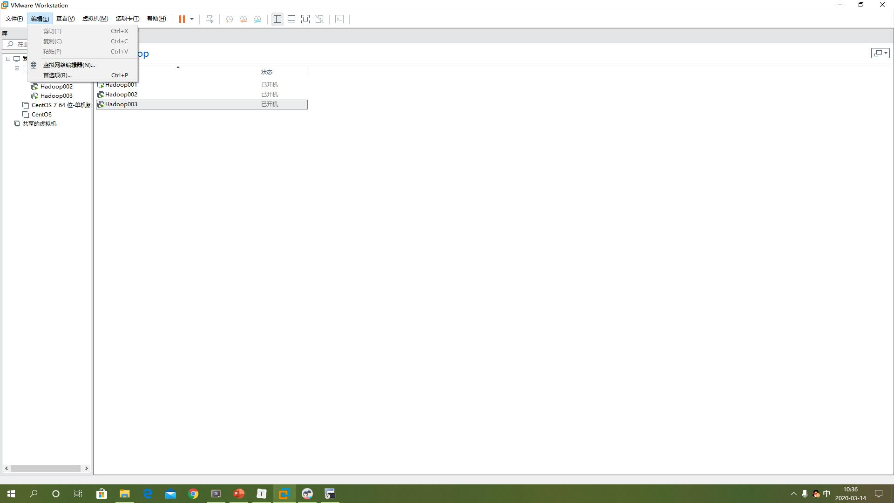Viewport: 894px width, 503px height.
Task: Open the view mode dropdown at top right
Action: coord(880,53)
